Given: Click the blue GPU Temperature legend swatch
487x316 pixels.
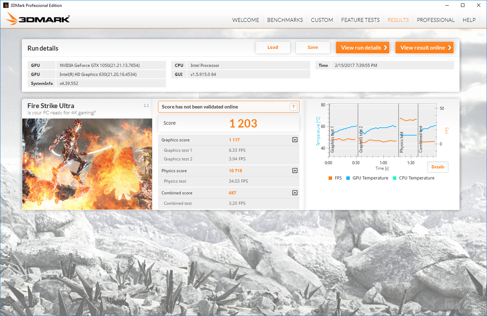Looking at the screenshot, I should tap(348, 178).
